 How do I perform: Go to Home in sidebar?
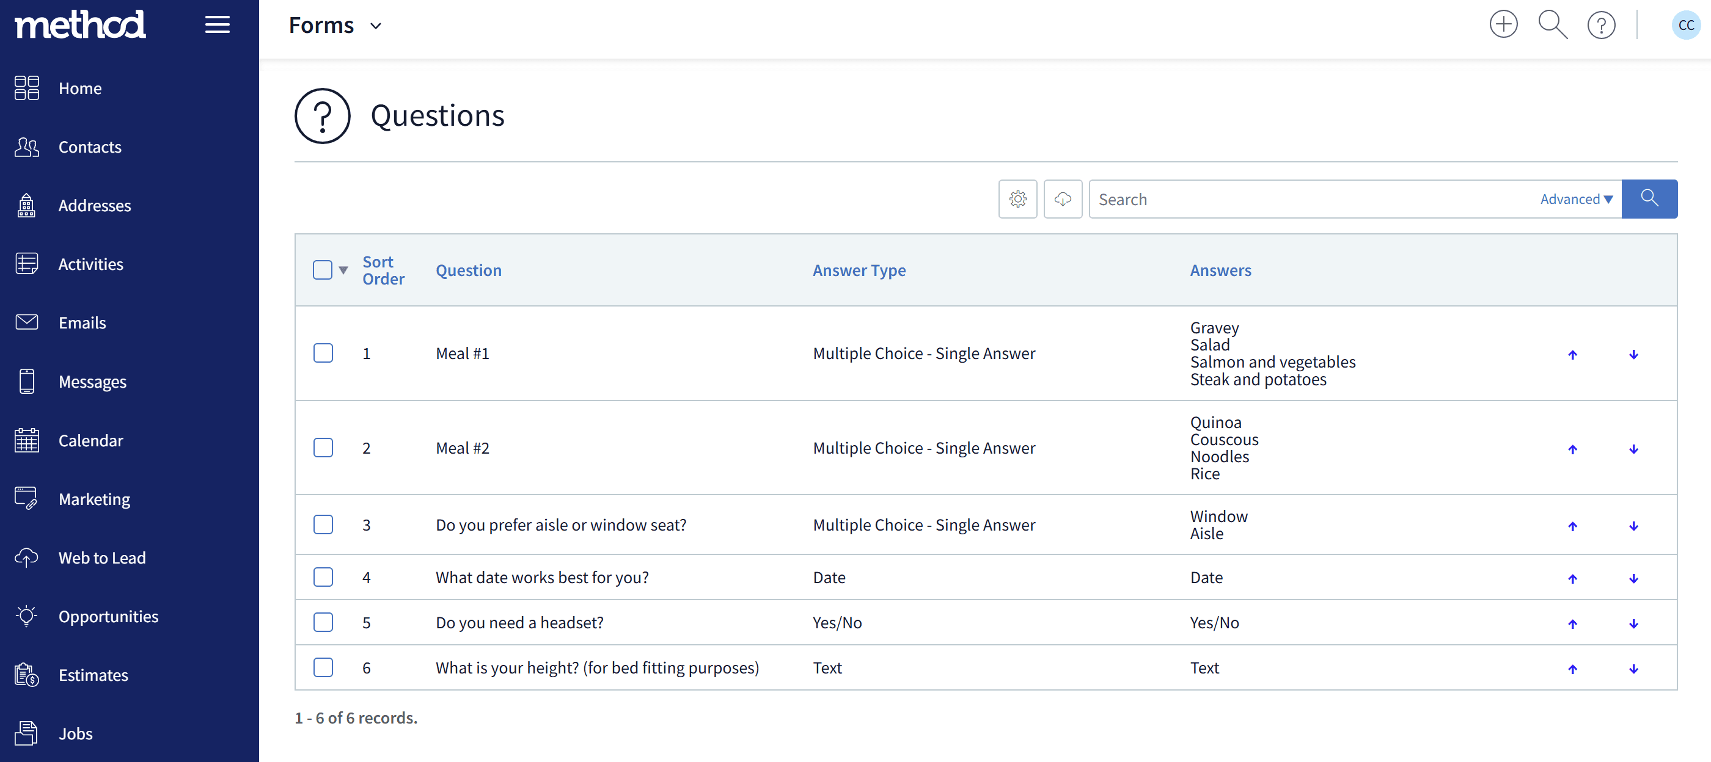click(79, 89)
